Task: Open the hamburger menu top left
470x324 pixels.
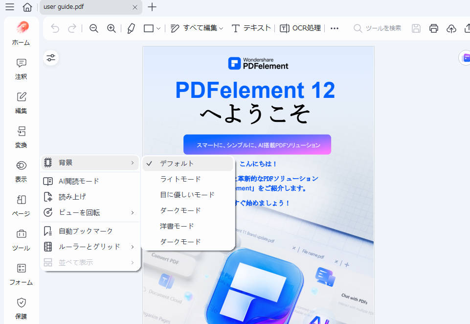Action: tap(9, 7)
